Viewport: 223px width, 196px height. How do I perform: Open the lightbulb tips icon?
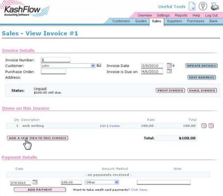click(x=203, y=6)
